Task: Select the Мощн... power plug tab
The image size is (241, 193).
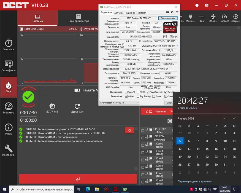Action: (x=190, y=18)
